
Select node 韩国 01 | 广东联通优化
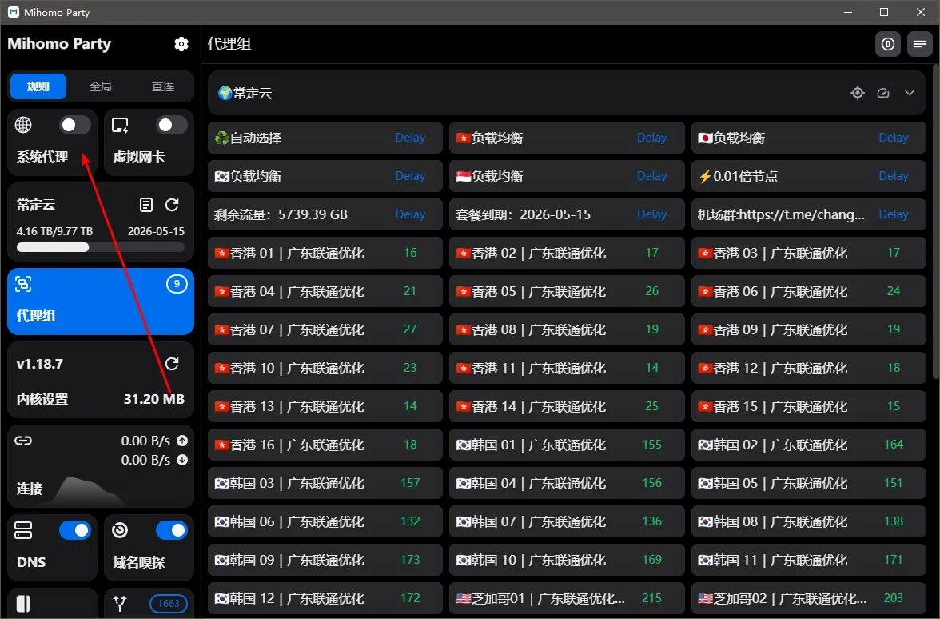[x=567, y=445]
